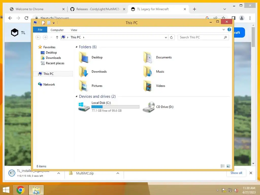Click the search magnifier in Search This PC
The width and height of the screenshot is (260, 195).
225,37
